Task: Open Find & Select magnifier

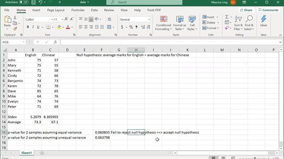Action: tap(249, 23)
